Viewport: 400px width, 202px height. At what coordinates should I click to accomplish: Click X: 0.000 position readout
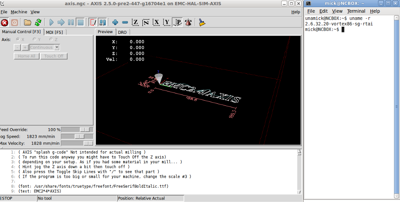[128, 42]
